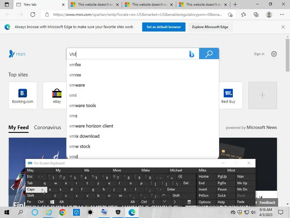Click the context menu key on keyboard

189,202
